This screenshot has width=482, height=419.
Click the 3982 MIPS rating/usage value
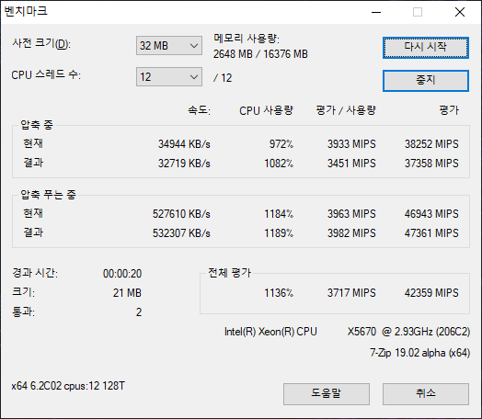pos(351,233)
